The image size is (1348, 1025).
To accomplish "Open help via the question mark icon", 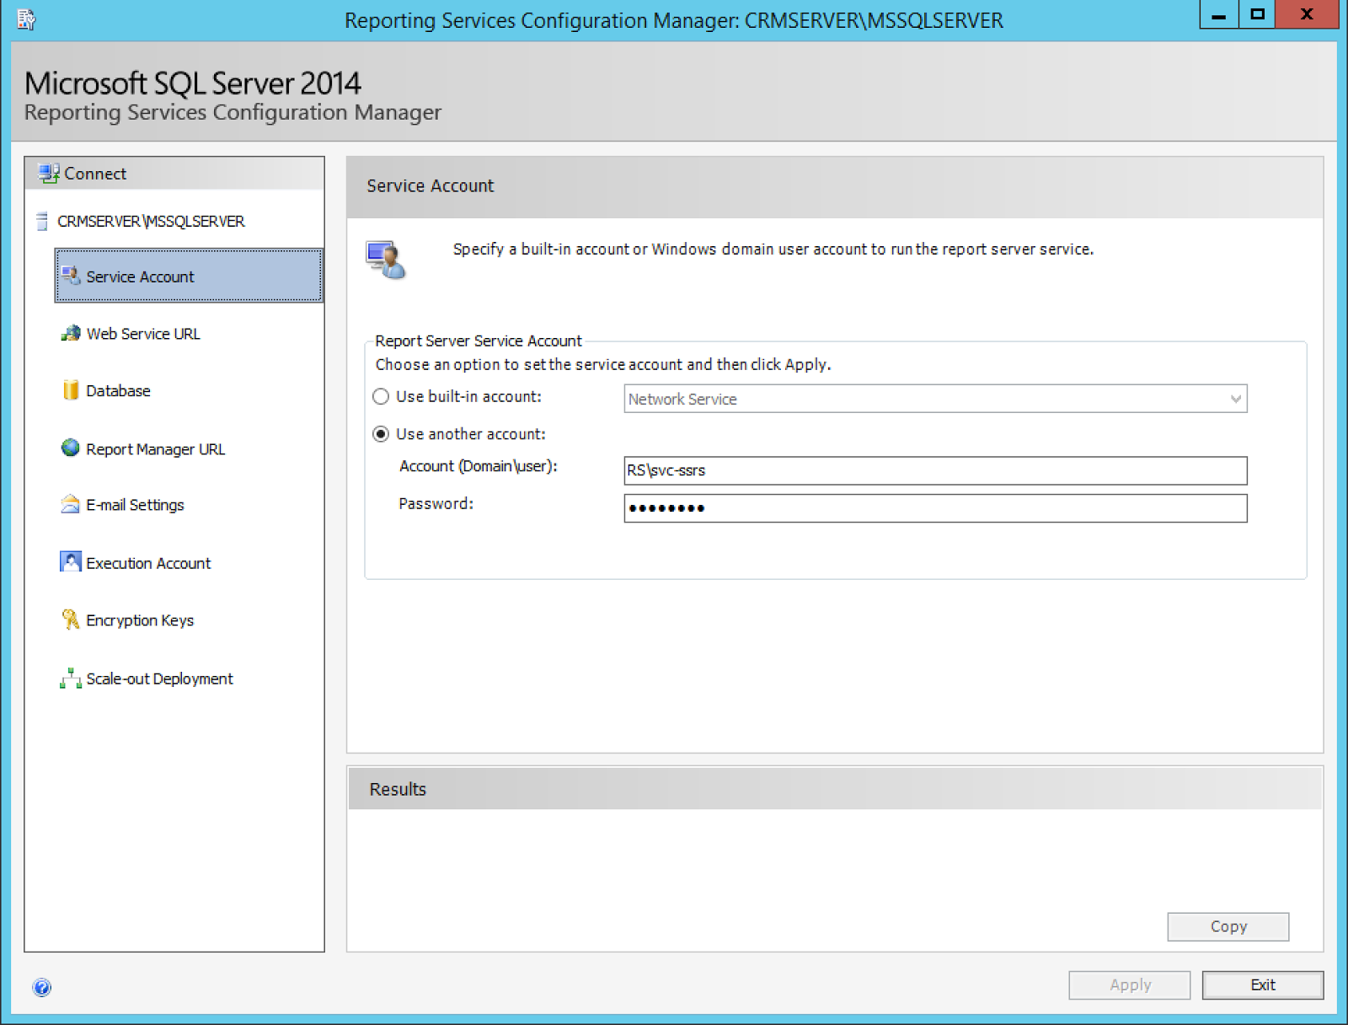I will (x=41, y=987).
